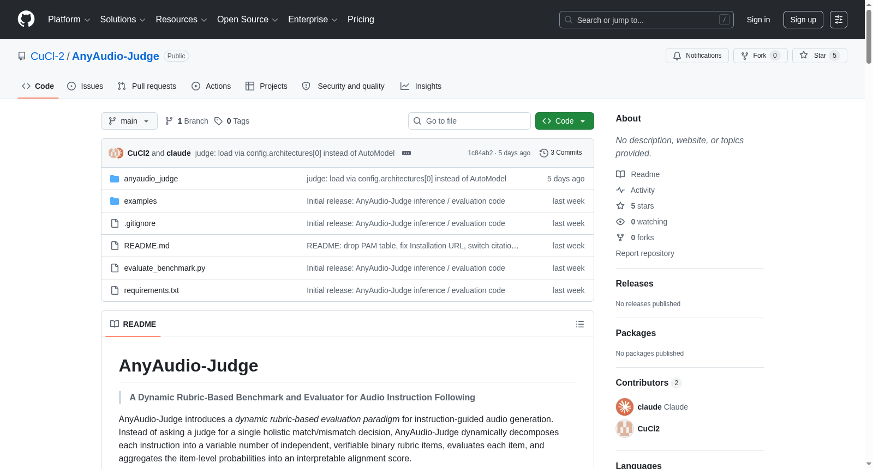
Task: Click the star icon in Star button
Action: pyautogui.click(x=804, y=55)
